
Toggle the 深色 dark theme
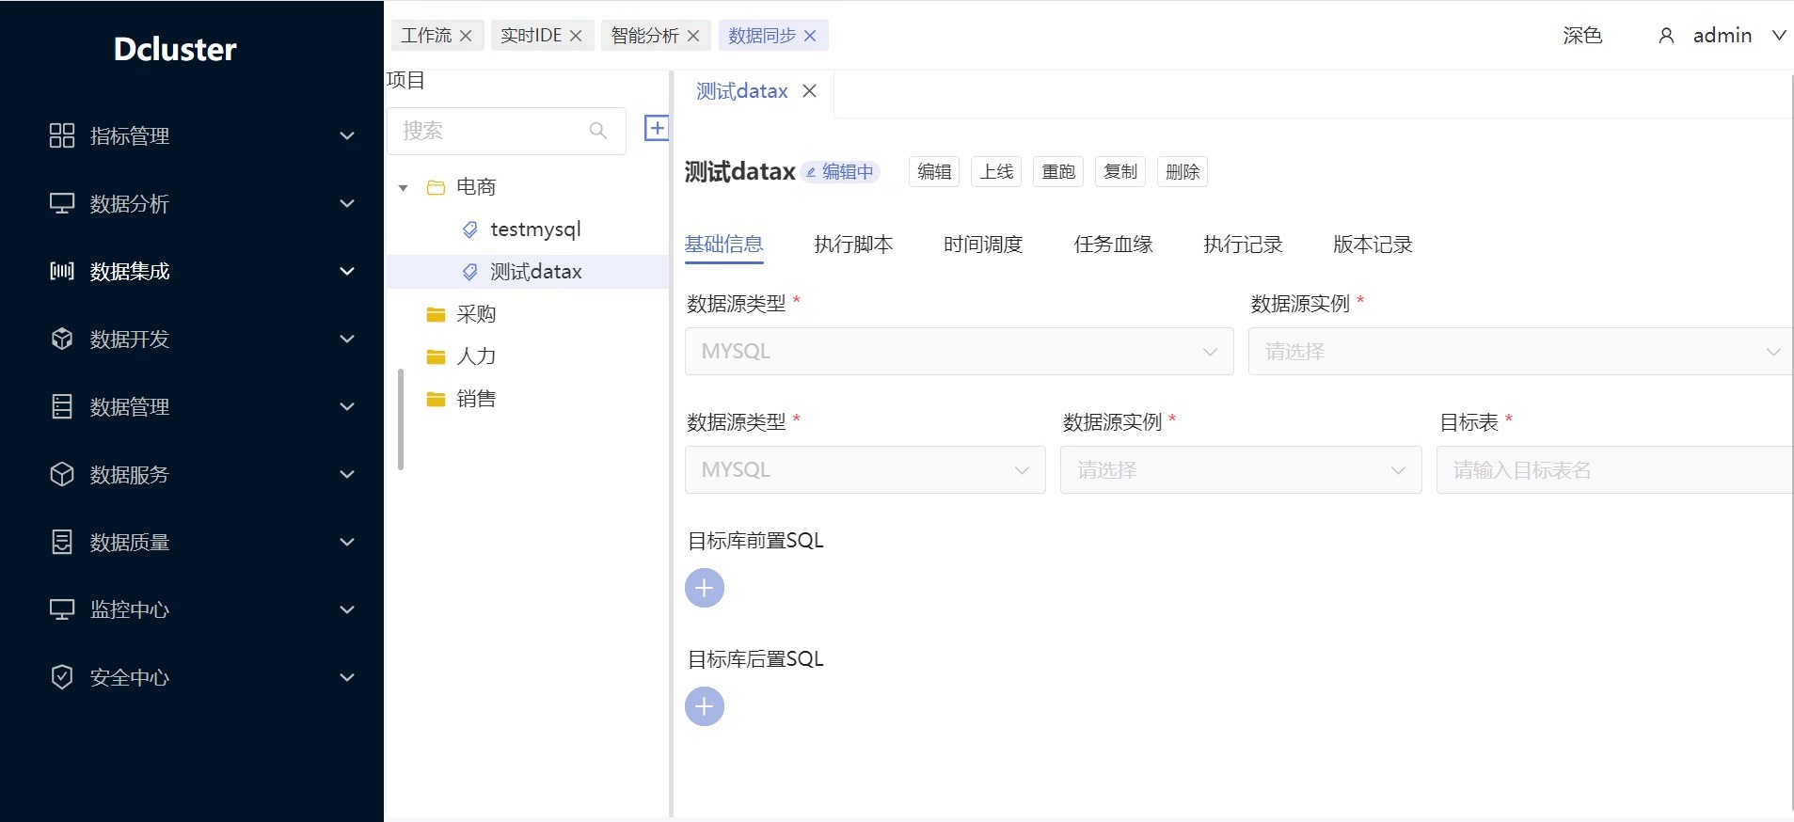click(x=1581, y=36)
